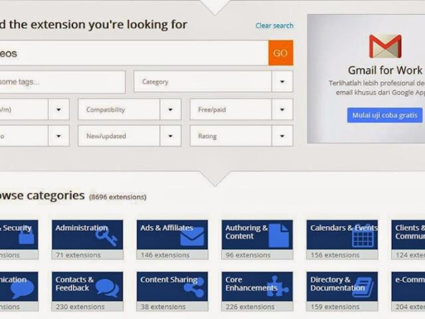The width and height of the screenshot is (425, 319).
Task: Click the Category dropdown arrow
Action: 282,82
